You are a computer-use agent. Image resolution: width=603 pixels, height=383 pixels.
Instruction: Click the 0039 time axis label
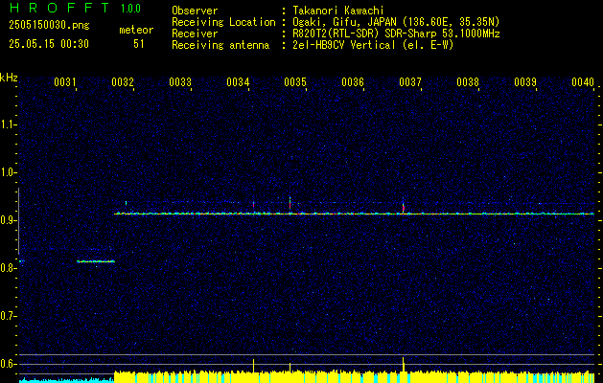click(x=525, y=82)
